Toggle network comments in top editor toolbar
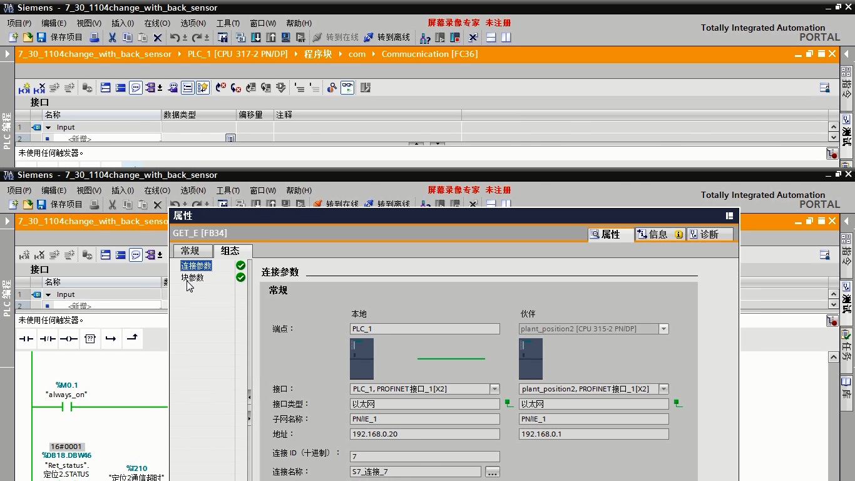Screen dimensions: 855x481 click(x=136, y=88)
